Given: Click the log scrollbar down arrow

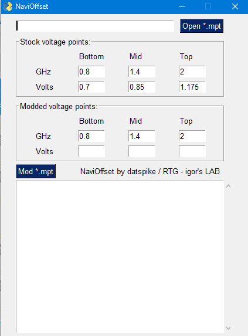Looking at the screenshot, I should pyautogui.click(x=228, y=328).
